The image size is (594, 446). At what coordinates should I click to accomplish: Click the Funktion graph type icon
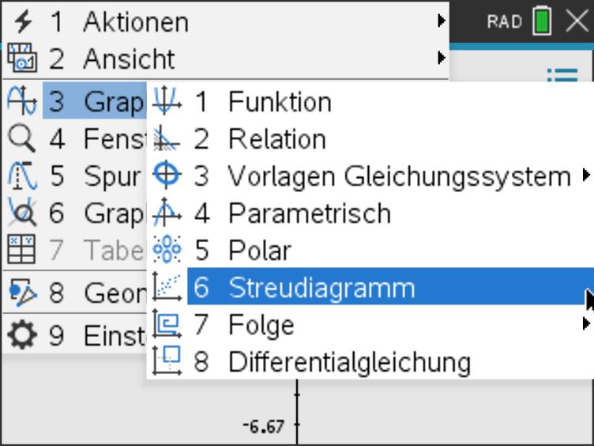pos(167,101)
